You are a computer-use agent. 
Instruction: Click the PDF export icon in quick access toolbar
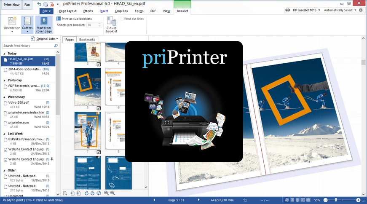click(x=52, y=4)
